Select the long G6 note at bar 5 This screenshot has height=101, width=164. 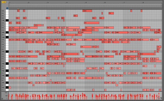click(x=87, y=11)
